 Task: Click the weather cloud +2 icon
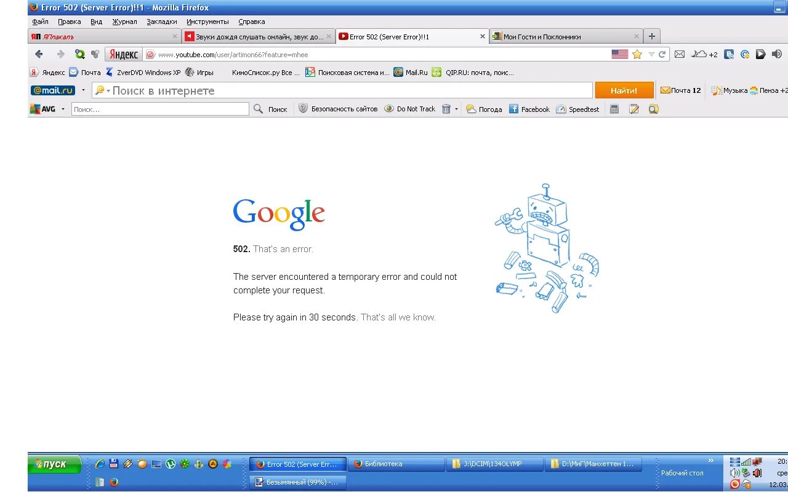[704, 54]
